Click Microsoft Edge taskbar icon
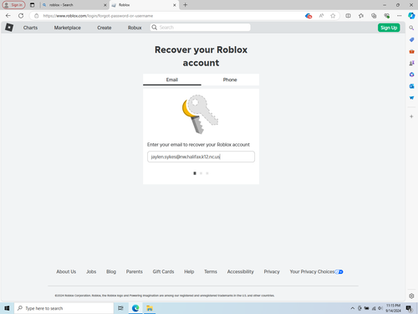 click(x=135, y=308)
